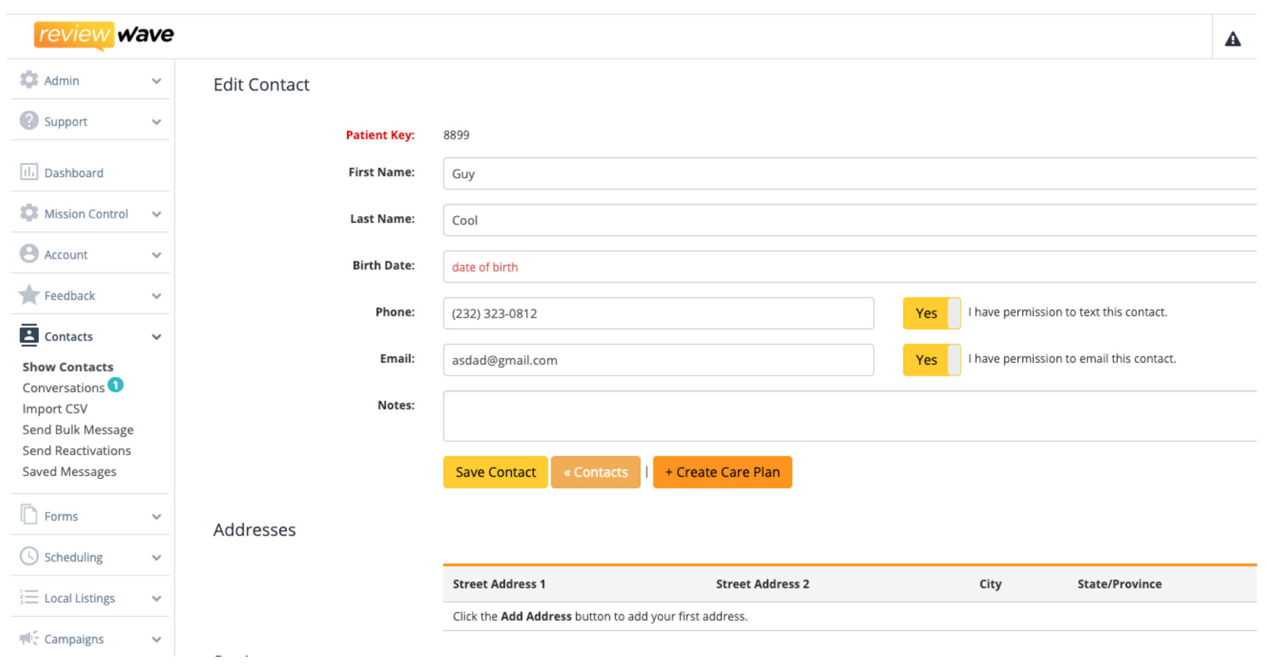The image size is (1267, 667).
Task: Click the Local Listings list icon
Action: (x=29, y=597)
